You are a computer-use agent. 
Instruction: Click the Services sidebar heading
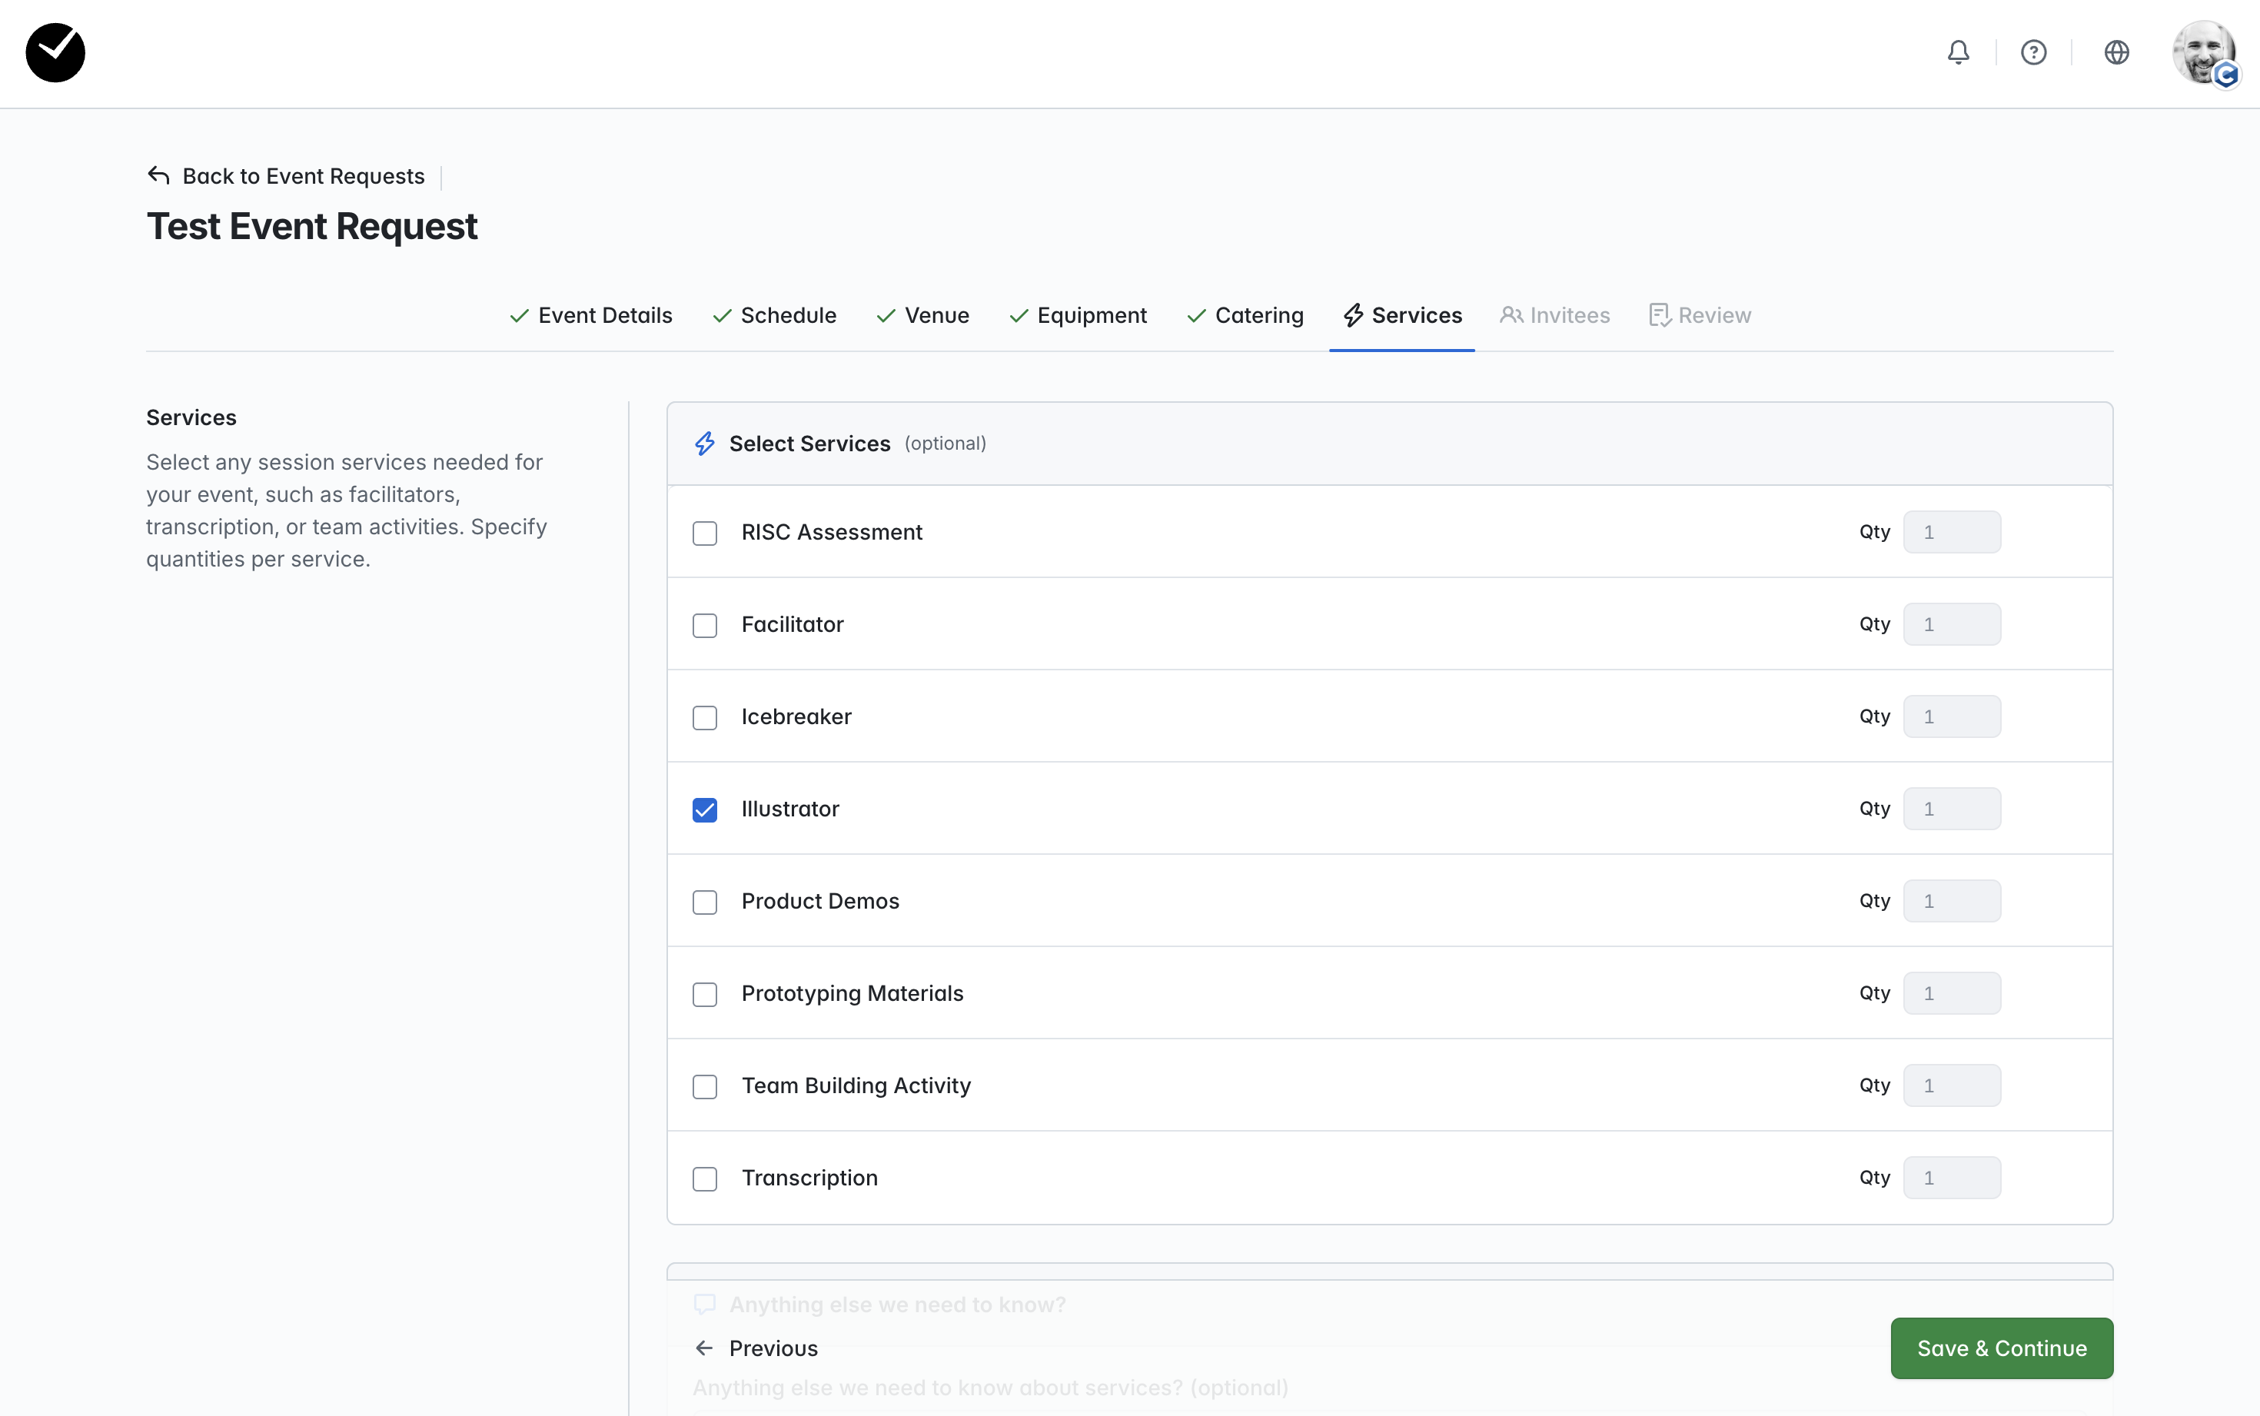coord(191,417)
